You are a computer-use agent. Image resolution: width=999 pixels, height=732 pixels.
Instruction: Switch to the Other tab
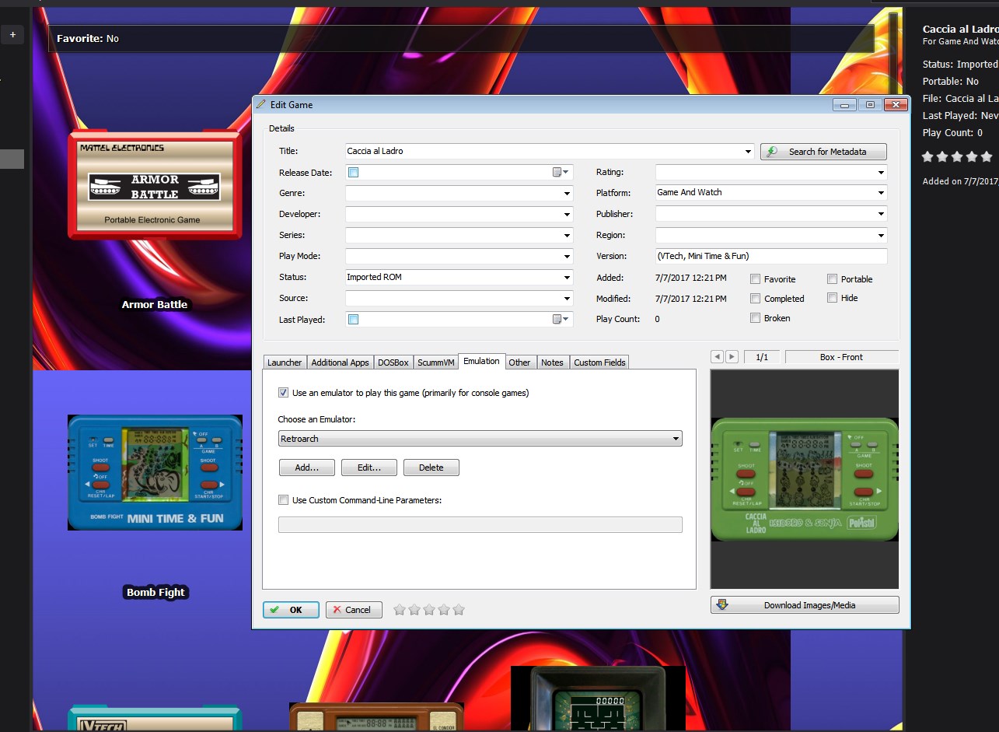click(x=520, y=362)
